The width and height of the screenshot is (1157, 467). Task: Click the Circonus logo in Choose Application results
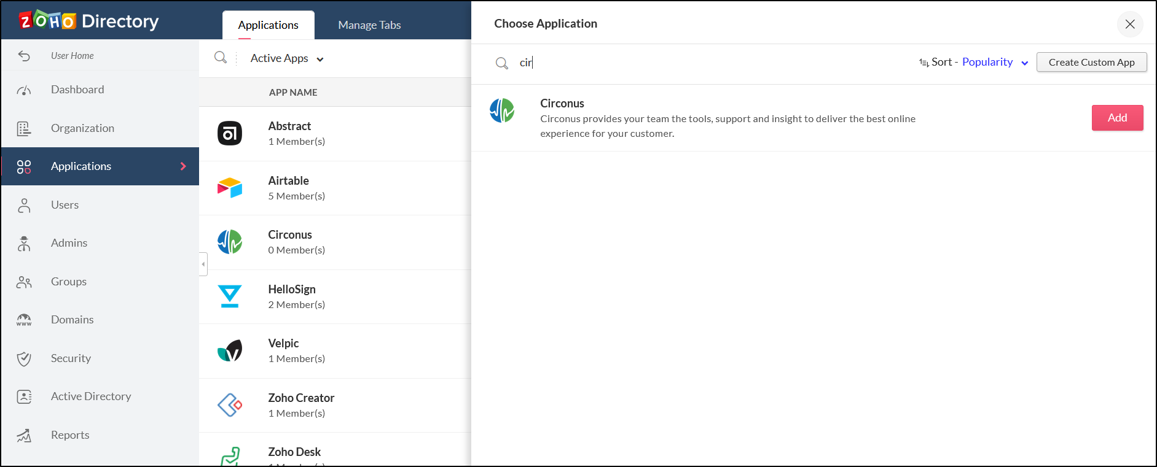[502, 110]
